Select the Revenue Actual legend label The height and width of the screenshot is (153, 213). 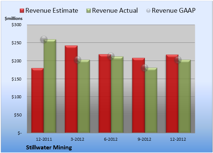(115, 11)
